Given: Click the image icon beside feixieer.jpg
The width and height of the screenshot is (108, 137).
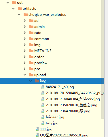Looking at the screenshot, I should coord(43,117).
